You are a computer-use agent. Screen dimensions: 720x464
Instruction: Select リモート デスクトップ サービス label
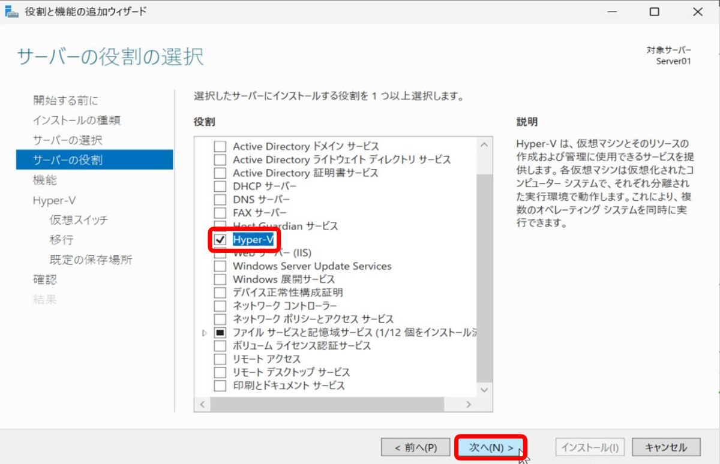click(x=291, y=372)
